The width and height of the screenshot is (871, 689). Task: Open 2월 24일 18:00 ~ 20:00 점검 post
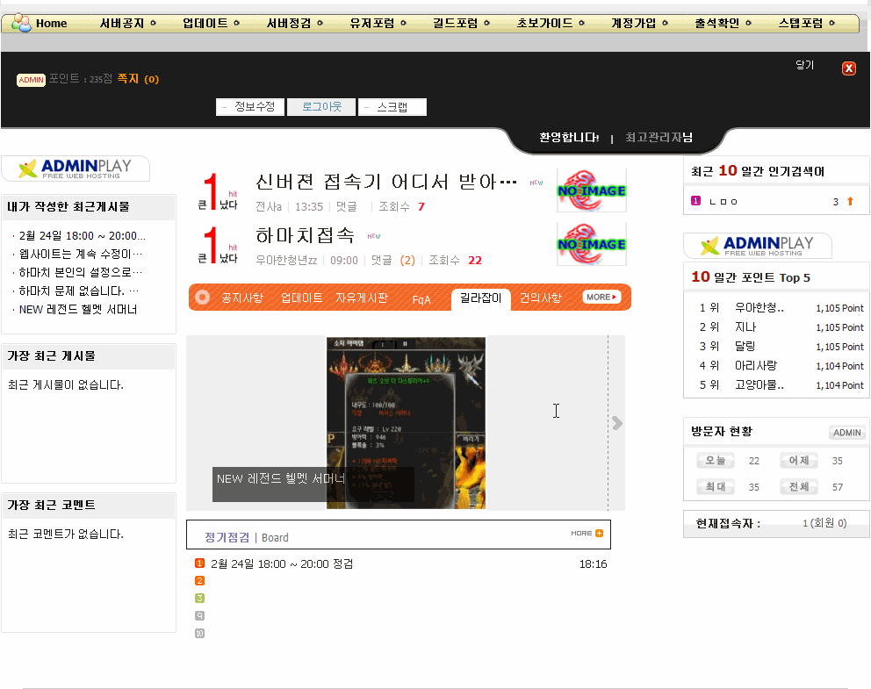282,564
